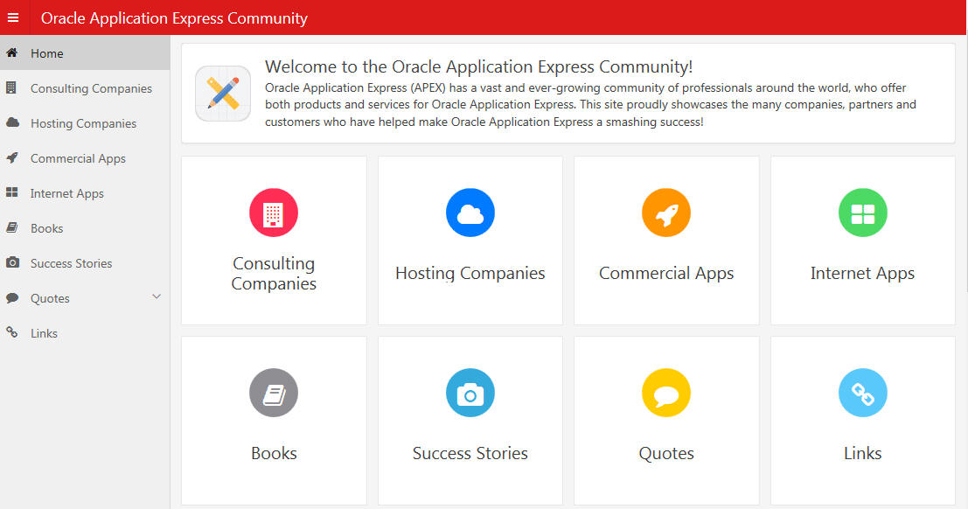The width and height of the screenshot is (968, 509).
Task: Click the blue cloud icon for Hosting Companies
Action: (470, 213)
